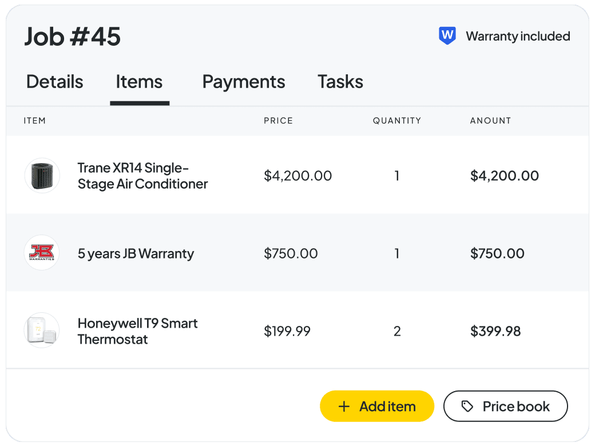Click the thermostat quantity value 2

(x=397, y=331)
